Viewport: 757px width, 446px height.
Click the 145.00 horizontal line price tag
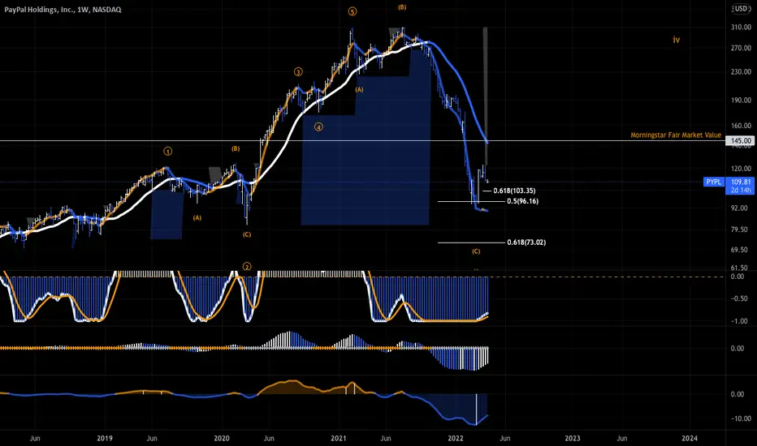tap(741, 141)
